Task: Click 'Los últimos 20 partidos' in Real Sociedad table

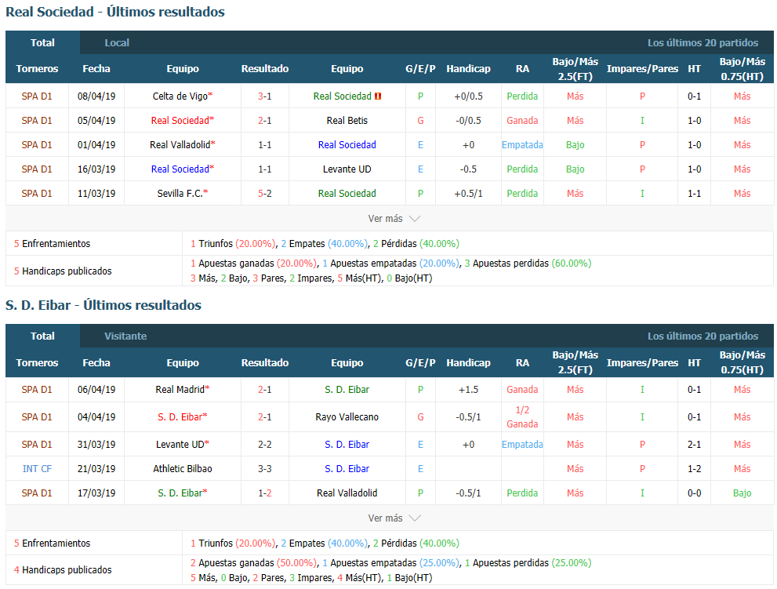Action: 703,42
